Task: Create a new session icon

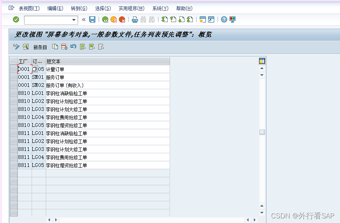Action: pyautogui.click(x=202, y=19)
